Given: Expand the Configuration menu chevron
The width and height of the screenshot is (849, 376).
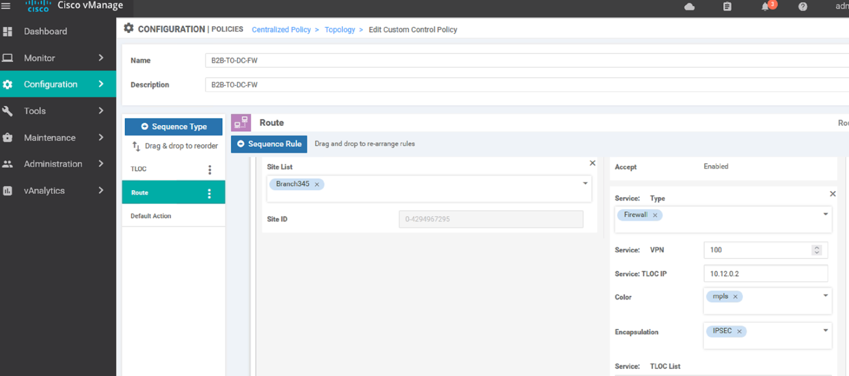Looking at the screenshot, I should pyautogui.click(x=101, y=84).
